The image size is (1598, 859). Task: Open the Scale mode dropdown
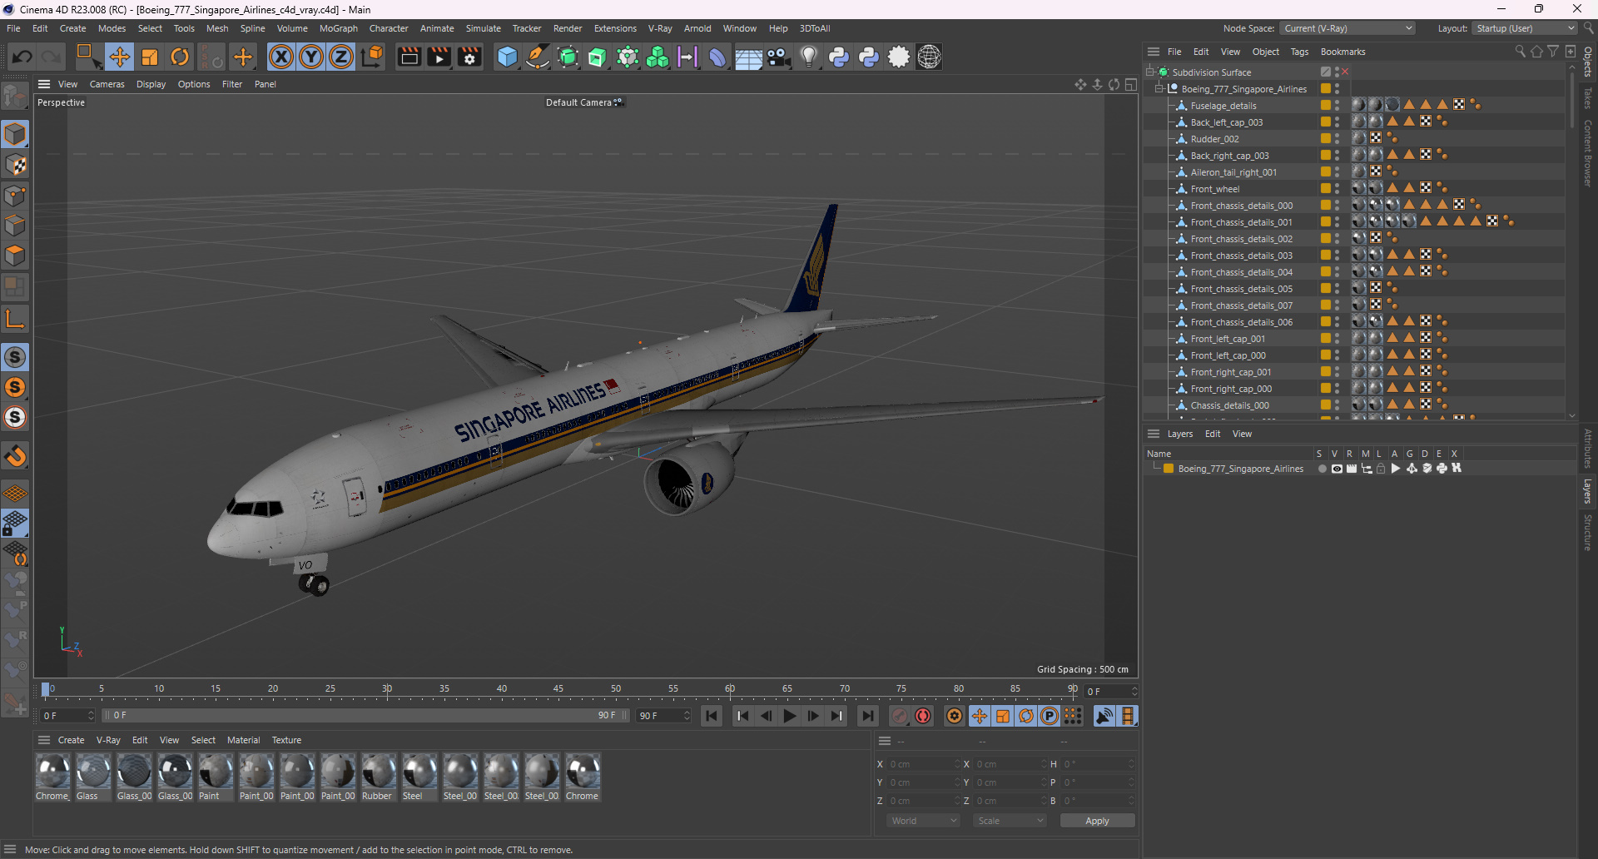coord(1010,821)
